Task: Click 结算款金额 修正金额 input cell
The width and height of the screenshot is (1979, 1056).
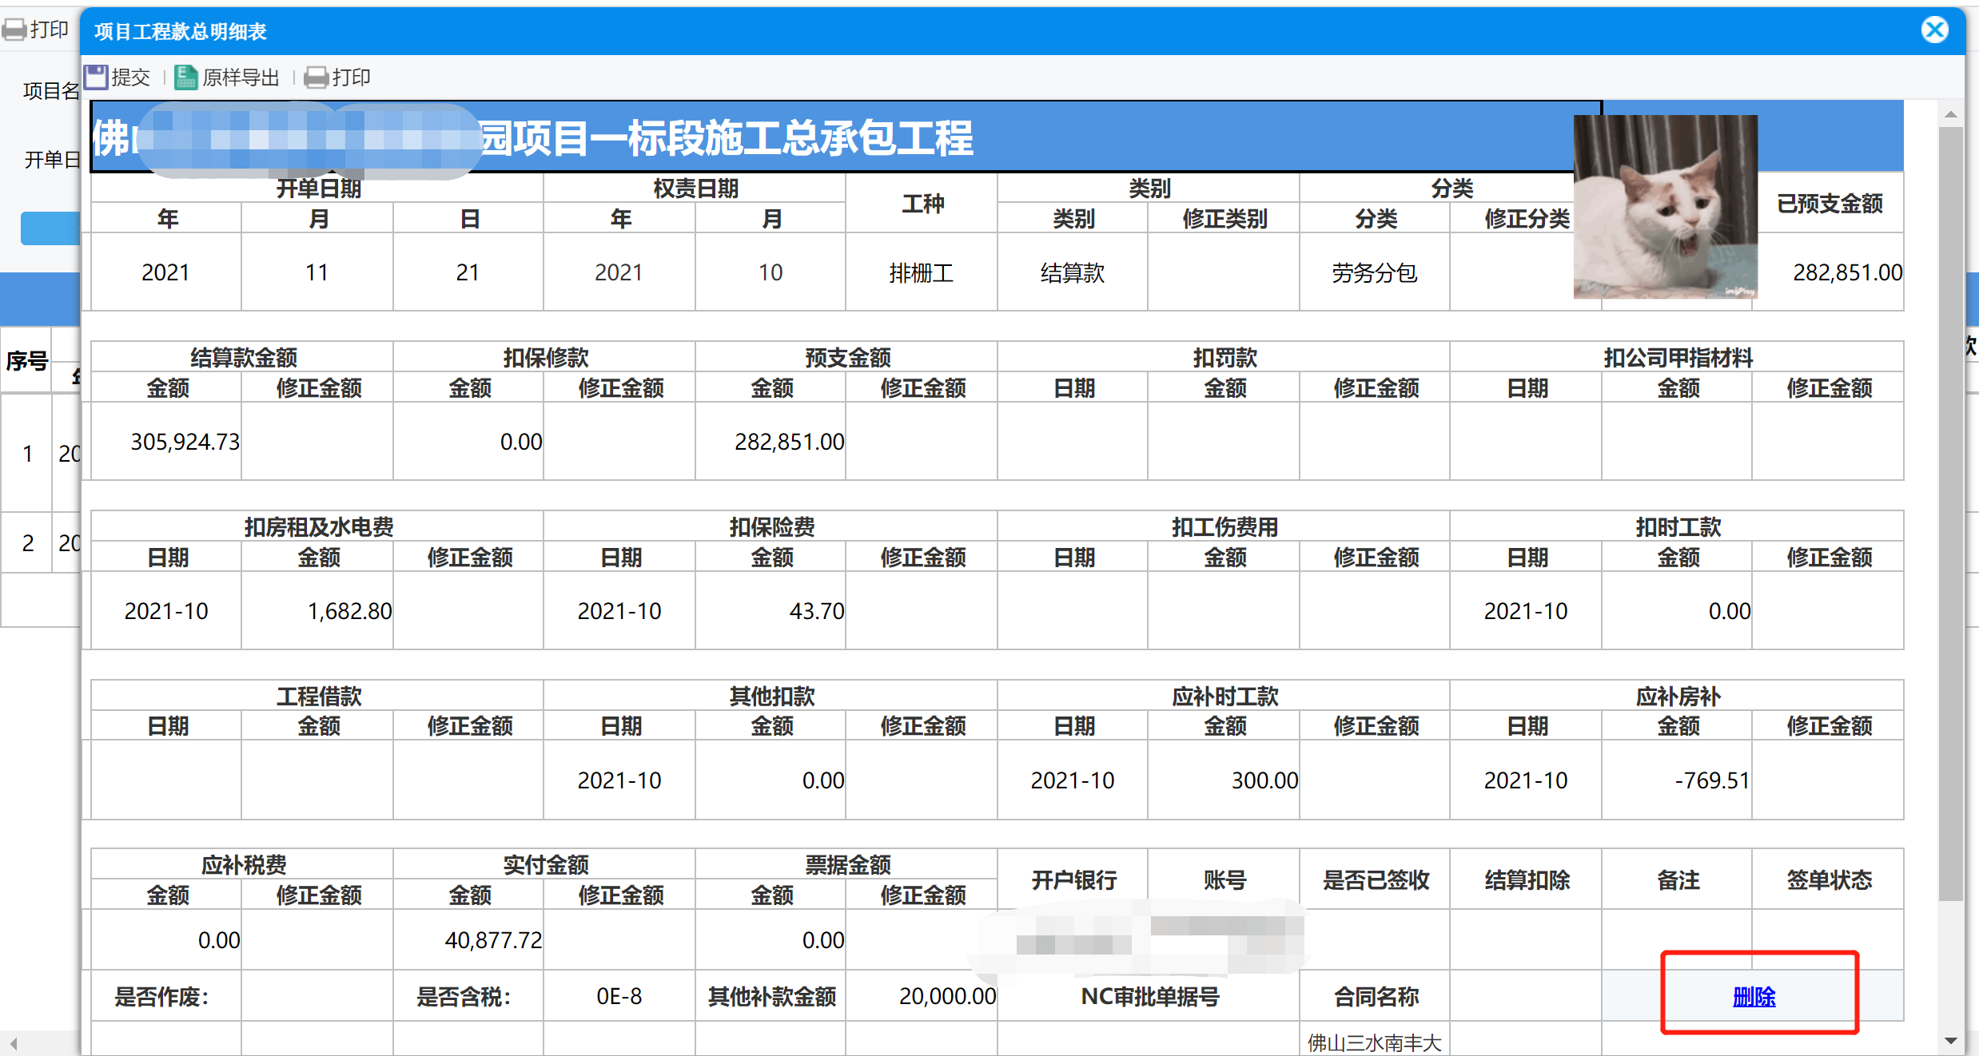Action: (x=317, y=442)
